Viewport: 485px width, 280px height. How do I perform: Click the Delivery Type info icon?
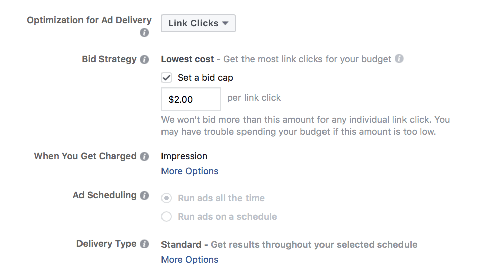point(144,244)
